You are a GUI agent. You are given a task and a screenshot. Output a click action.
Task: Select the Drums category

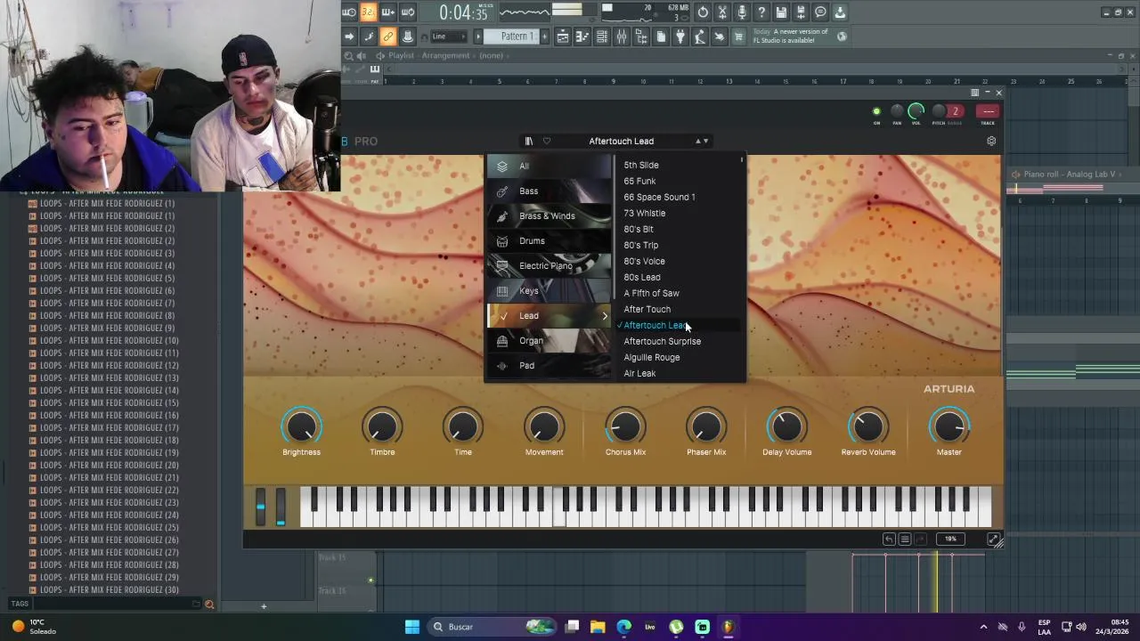click(550, 241)
